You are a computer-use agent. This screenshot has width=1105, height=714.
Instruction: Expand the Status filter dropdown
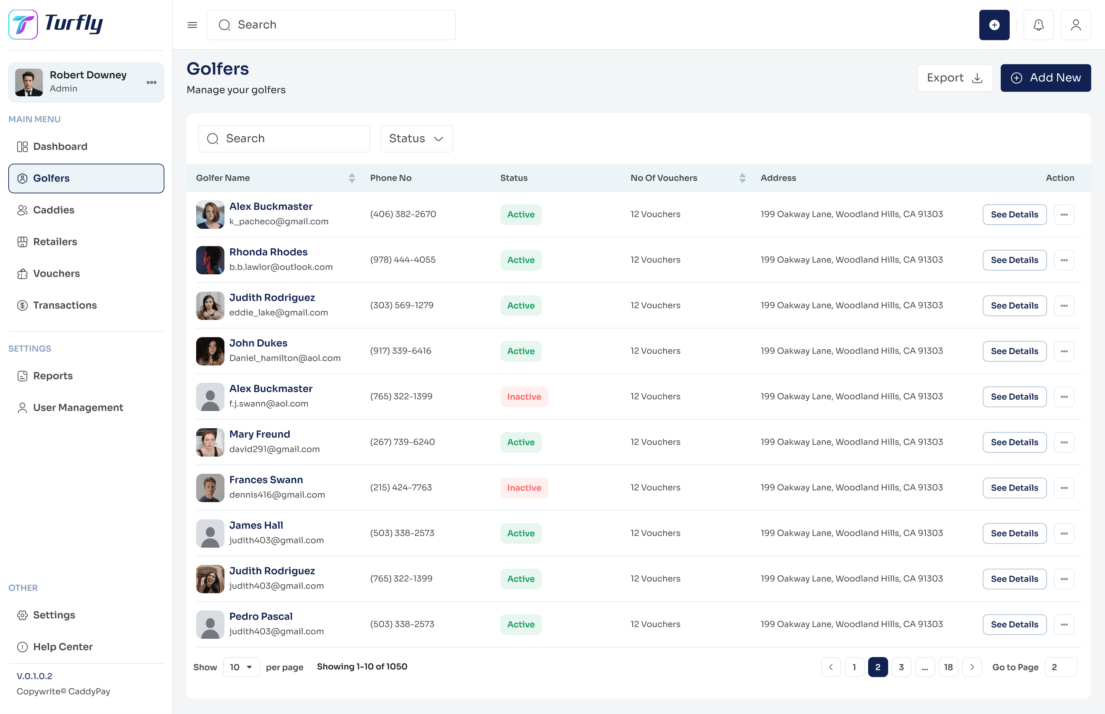click(x=416, y=139)
